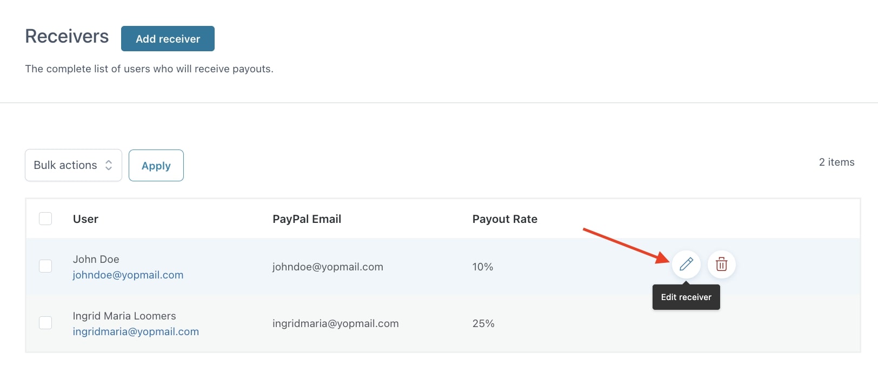Open the ingridmaria@yopmail.com user link
This screenshot has width=878, height=367.
point(136,331)
